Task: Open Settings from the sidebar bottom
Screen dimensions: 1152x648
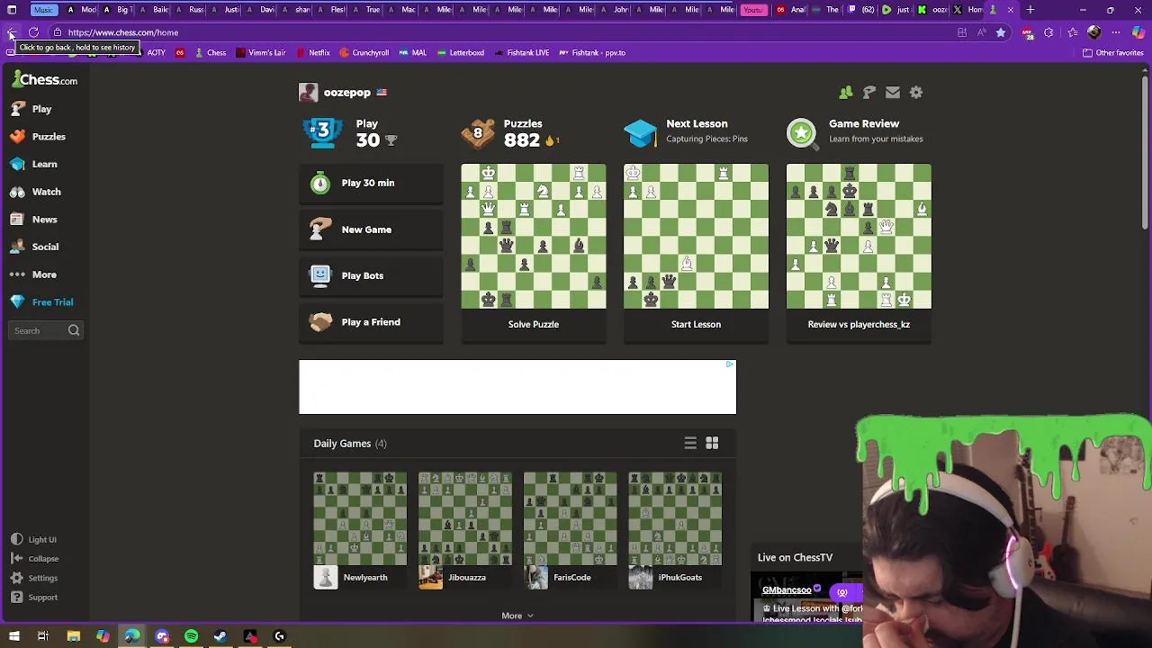Action: tap(34, 578)
